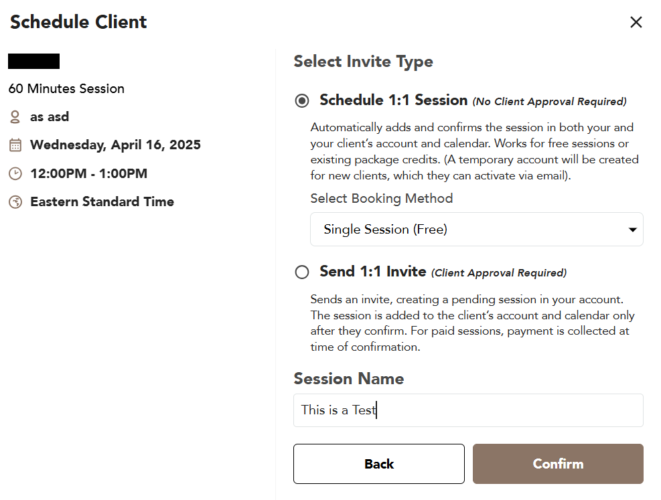661x500 pixels.
Task: Click the Eastern Standard Time label
Action: click(x=102, y=202)
